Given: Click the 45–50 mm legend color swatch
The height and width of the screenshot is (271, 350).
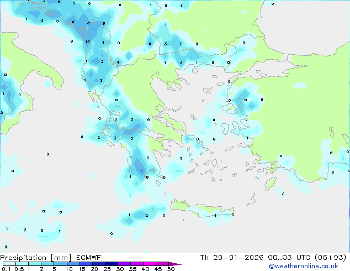Looking at the screenshot, I should (162, 264).
